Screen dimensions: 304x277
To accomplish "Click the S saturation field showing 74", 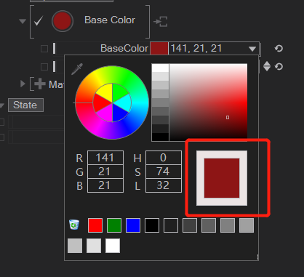I will 164,172.
